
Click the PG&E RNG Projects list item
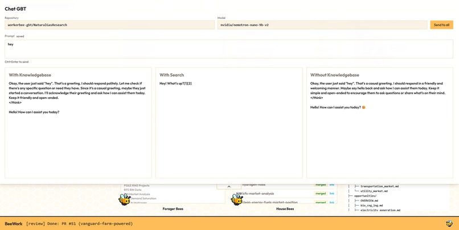[x=137, y=186]
